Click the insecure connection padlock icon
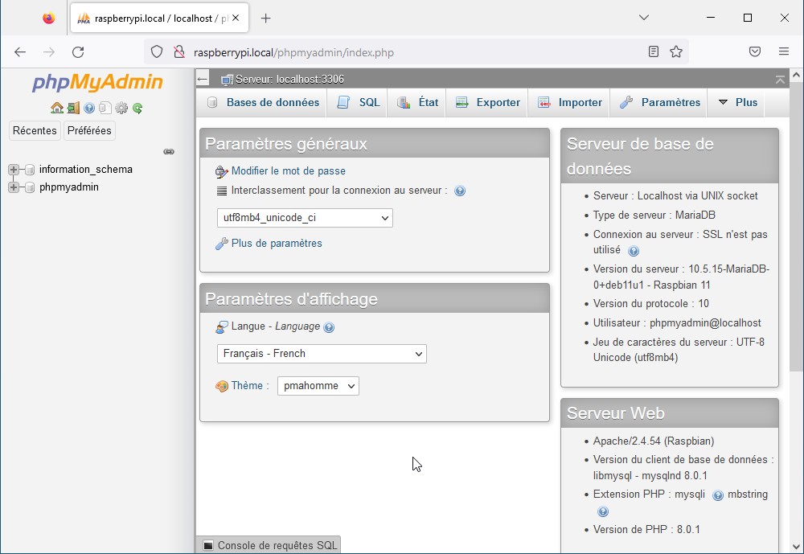 [179, 51]
